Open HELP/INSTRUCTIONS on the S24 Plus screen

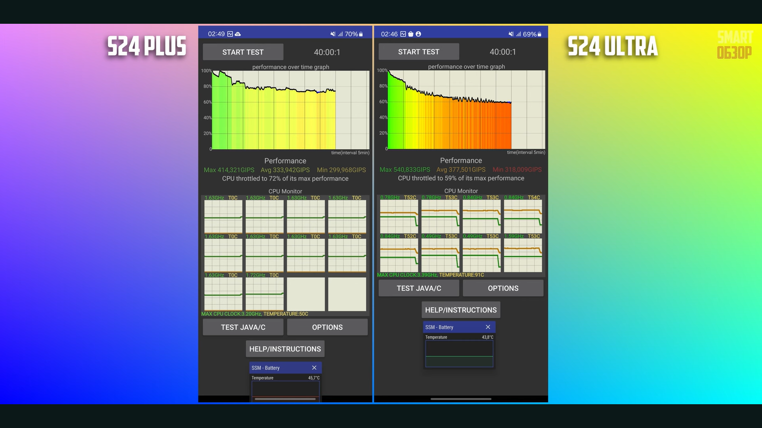(x=285, y=349)
